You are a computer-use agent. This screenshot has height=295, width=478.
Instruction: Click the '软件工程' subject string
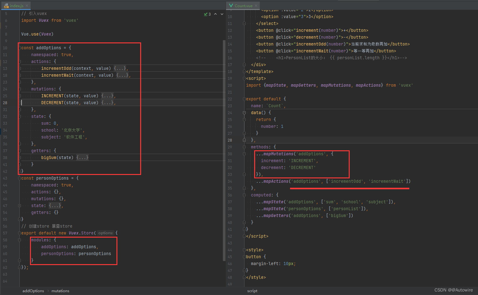[74, 137]
